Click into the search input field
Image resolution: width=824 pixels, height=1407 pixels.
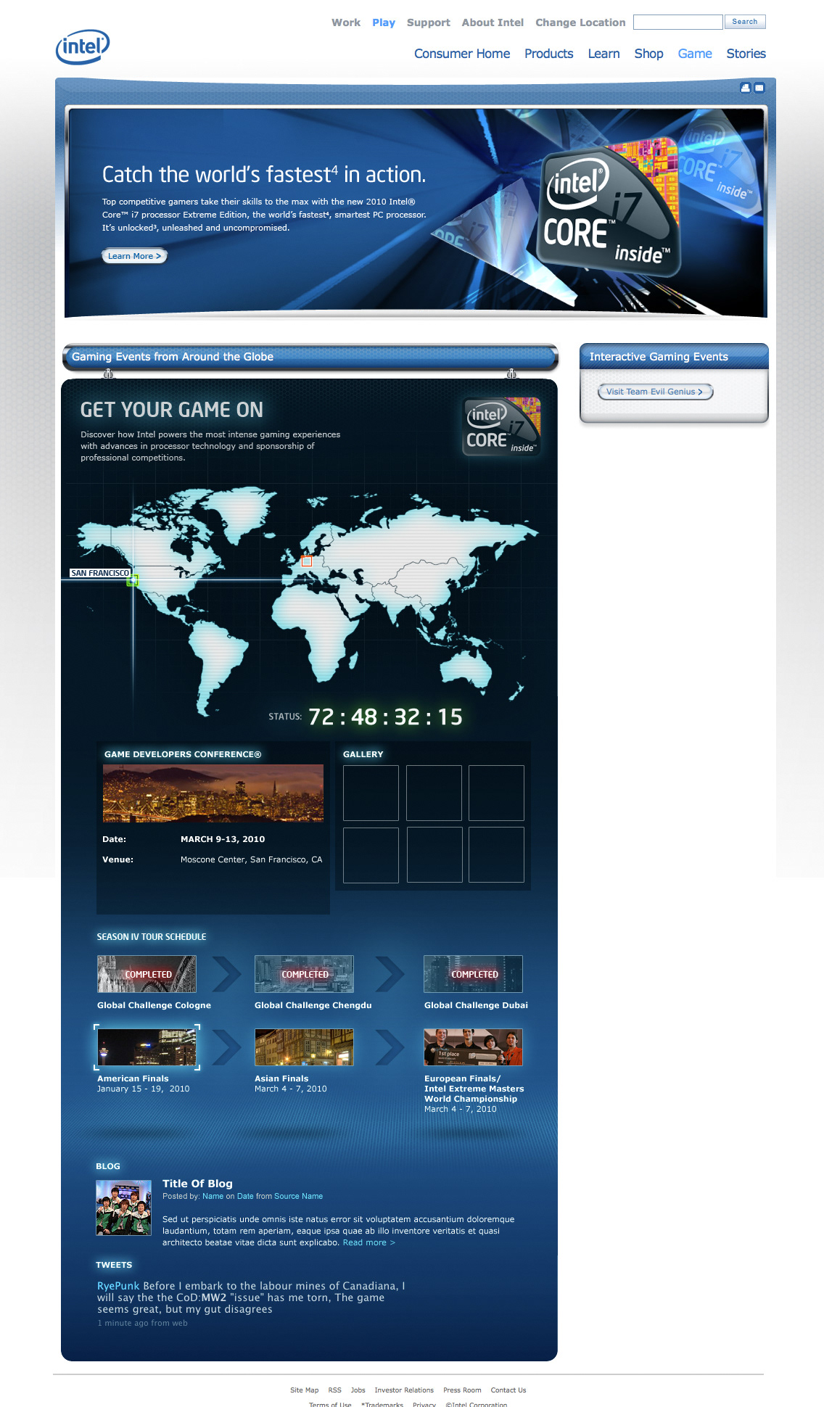[678, 22]
